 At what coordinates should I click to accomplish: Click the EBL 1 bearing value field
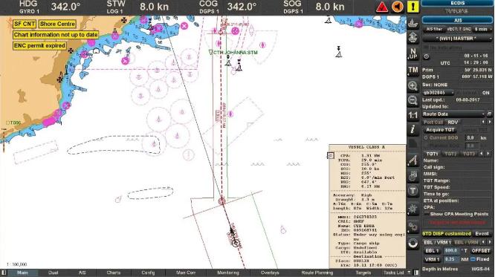451,251
